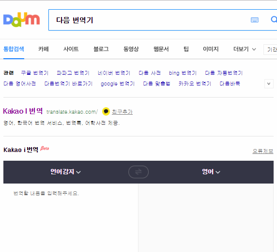
Task: Open the 동영상 tab
Action: point(131,49)
